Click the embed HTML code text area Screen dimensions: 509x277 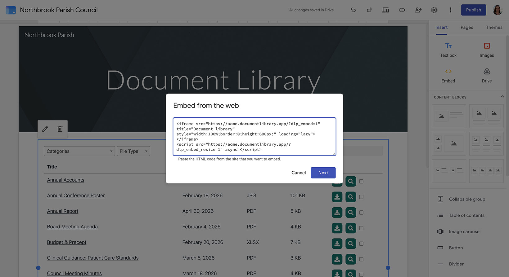point(254,136)
